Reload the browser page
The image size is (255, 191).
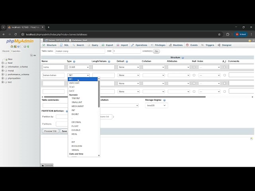[x=16, y=35]
